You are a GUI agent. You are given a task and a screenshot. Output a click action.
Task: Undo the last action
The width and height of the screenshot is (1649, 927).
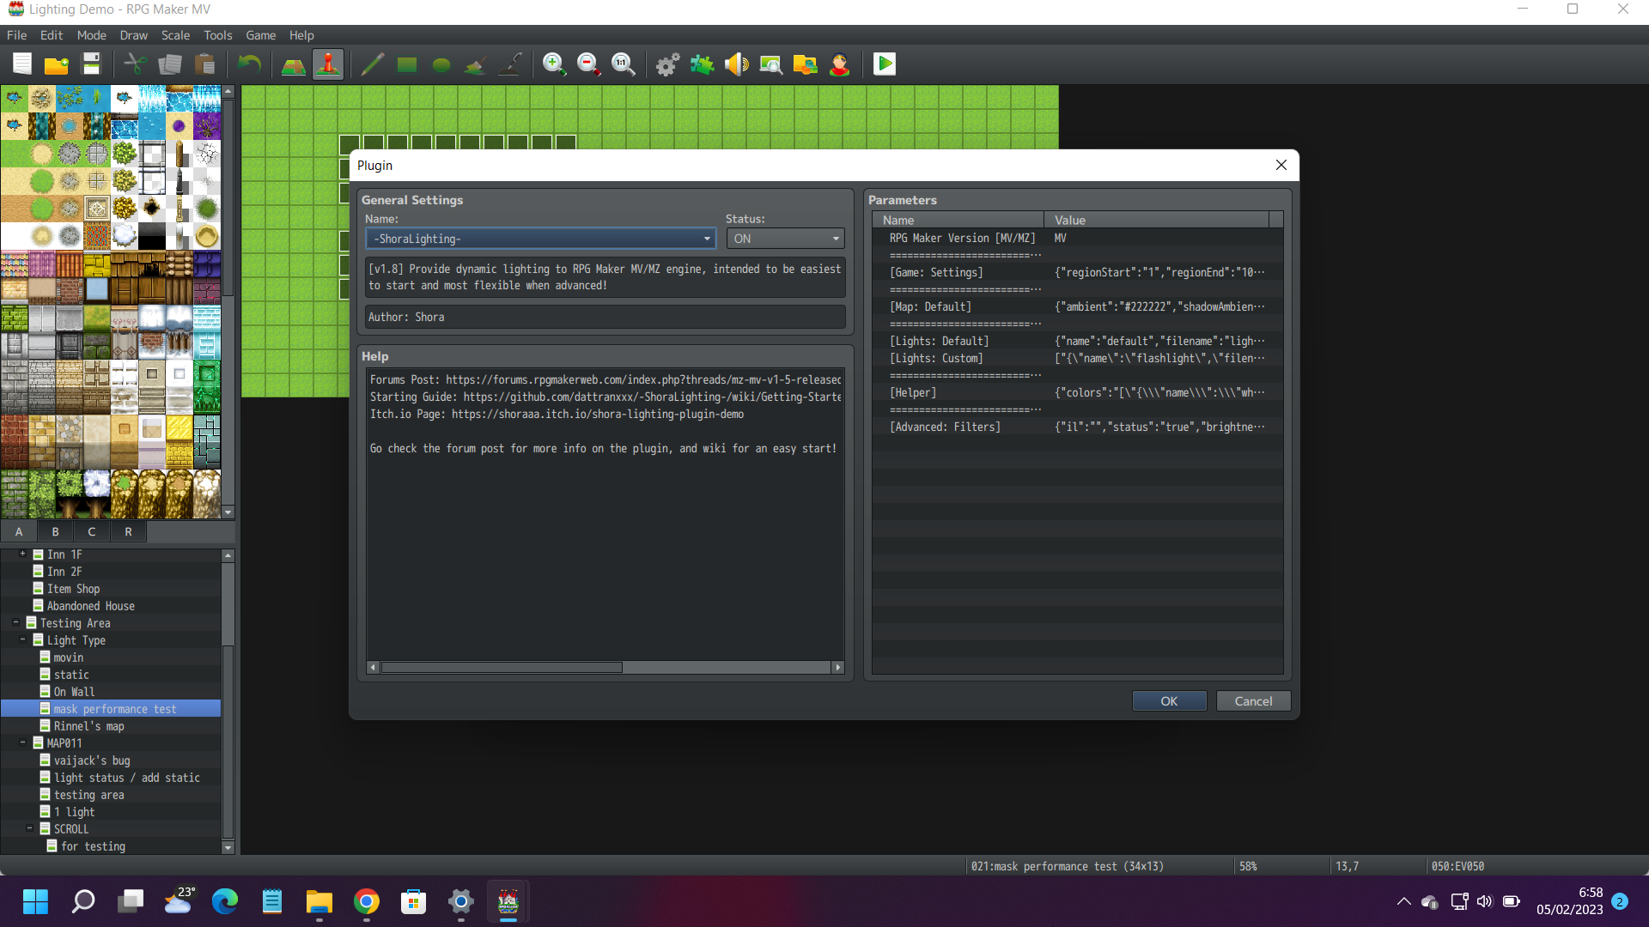click(249, 64)
